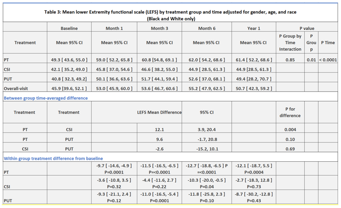Click the Between group time-averaged difference heading

click(46, 98)
